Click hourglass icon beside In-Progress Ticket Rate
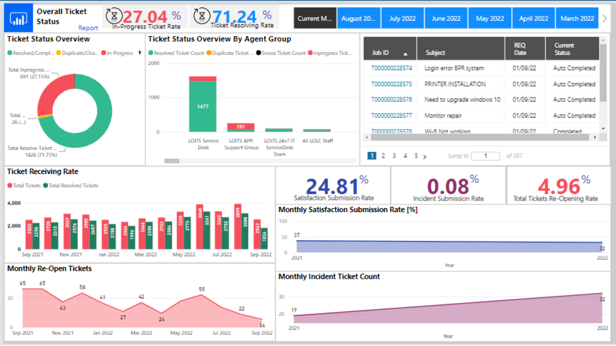616x346 pixels. (114, 16)
